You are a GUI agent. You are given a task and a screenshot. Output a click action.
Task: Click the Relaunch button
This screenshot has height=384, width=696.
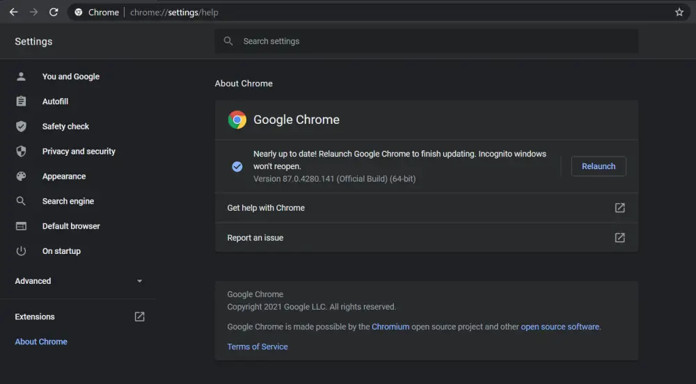coord(599,166)
